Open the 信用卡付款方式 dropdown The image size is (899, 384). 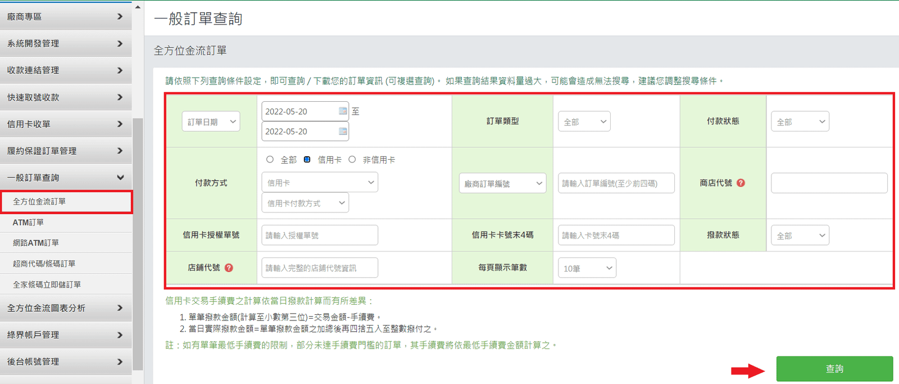point(305,203)
